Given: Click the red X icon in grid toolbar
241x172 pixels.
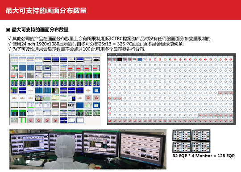Looking at the screenshot, I should pyautogui.click(x=161, y=54).
